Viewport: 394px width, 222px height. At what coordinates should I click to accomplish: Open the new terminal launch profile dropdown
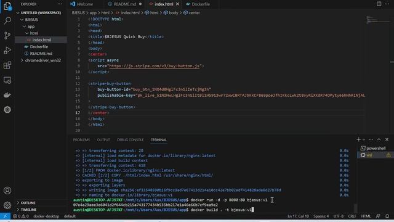[x=364, y=139]
